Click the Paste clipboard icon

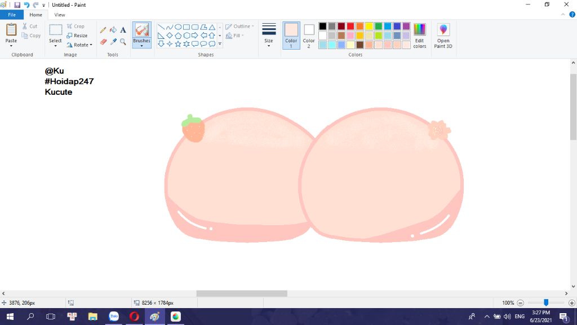point(11,30)
